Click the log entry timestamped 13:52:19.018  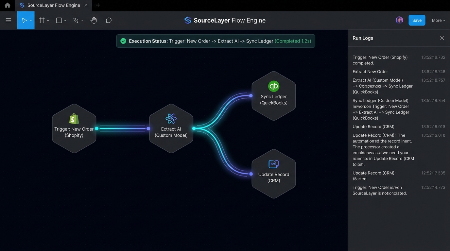click(x=399, y=126)
